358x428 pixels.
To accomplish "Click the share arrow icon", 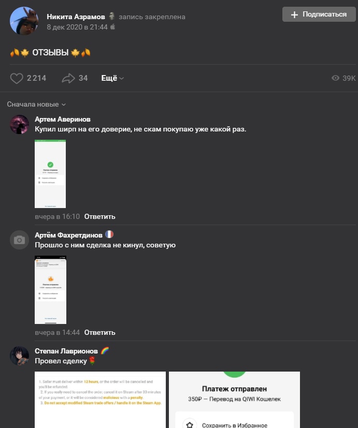I will pyautogui.click(x=68, y=78).
